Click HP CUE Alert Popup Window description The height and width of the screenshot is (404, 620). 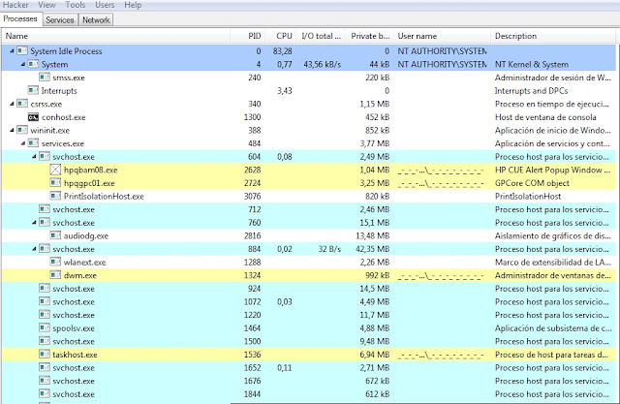552,170
